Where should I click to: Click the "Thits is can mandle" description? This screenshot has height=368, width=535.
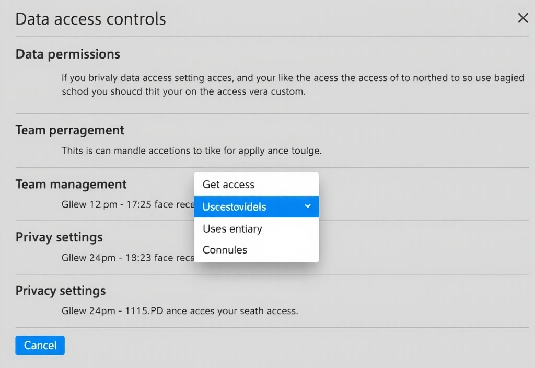tap(191, 151)
